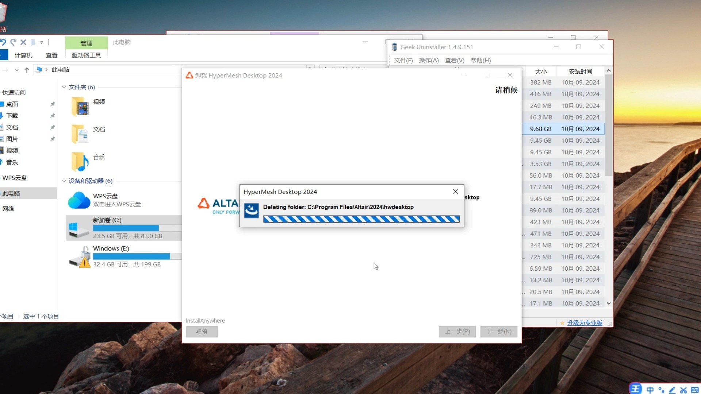701x394 pixels.
Task: Click the pin icon beside 文档 in quick access
Action: [53, 127]
